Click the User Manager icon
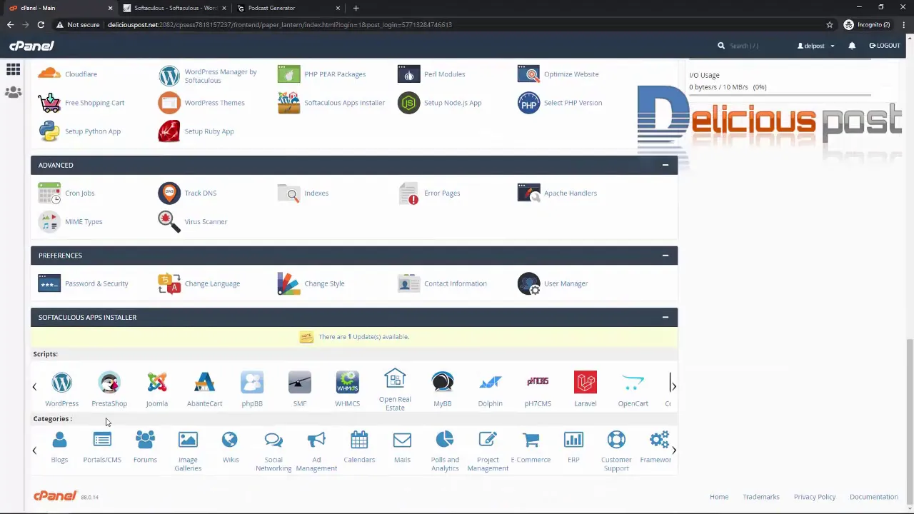 (x=529, y=283)
